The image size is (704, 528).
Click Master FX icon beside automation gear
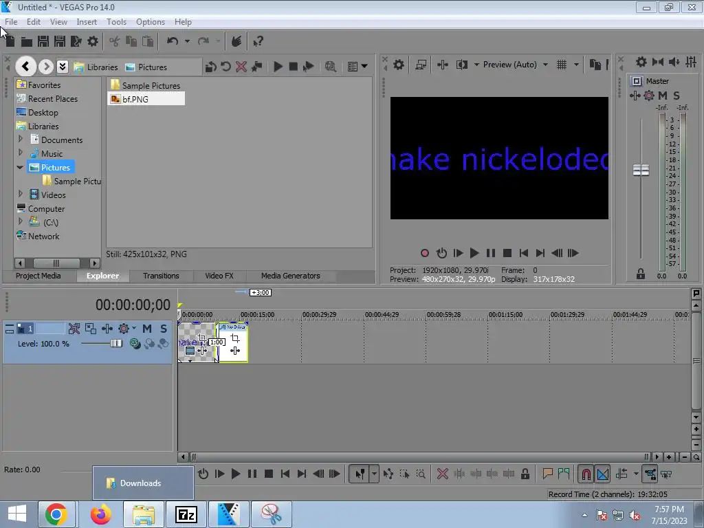click(x=635, y=96)
